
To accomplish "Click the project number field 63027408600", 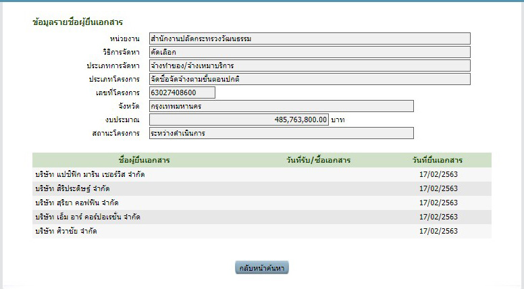I will click(182, 93).
